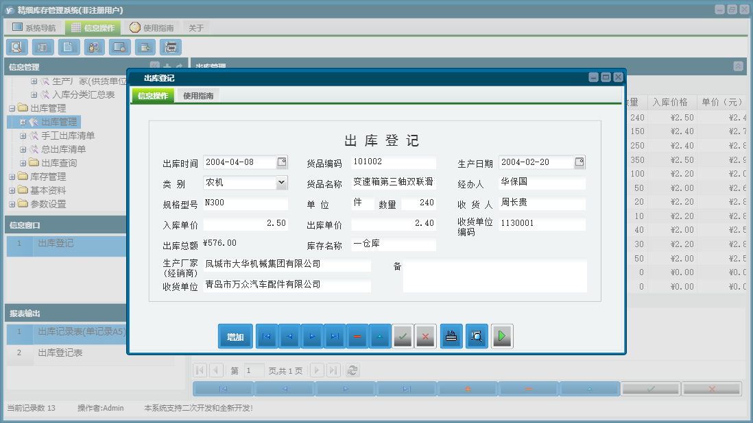Expand the 总出库清单 node

pyautogui.click(x=23, y=149)
